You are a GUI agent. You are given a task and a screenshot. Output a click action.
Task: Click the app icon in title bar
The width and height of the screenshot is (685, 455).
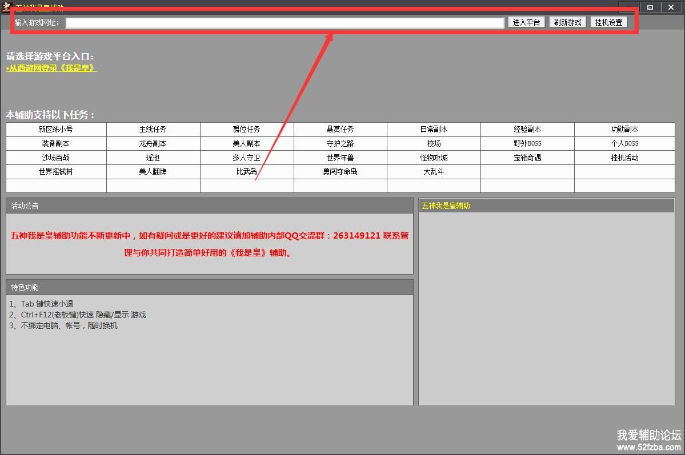point(7,7)
